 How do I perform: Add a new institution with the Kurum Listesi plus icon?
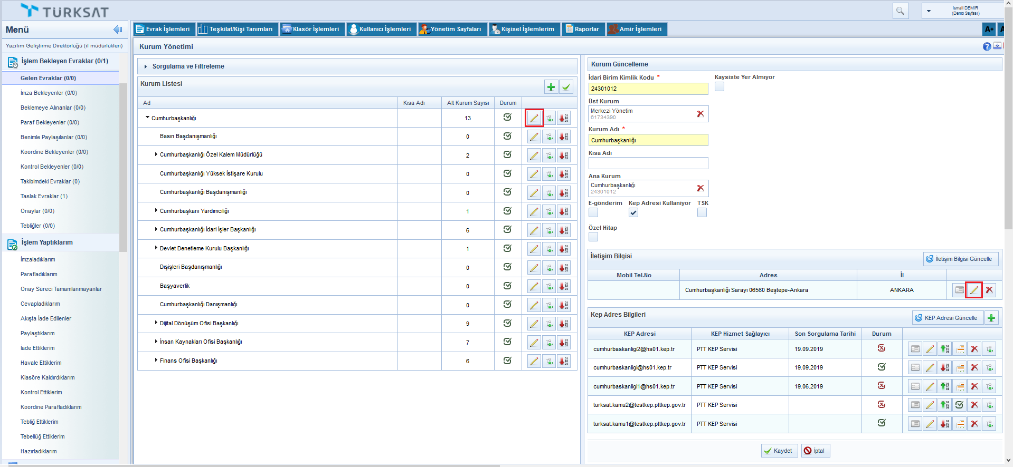(x=551, y=87)
